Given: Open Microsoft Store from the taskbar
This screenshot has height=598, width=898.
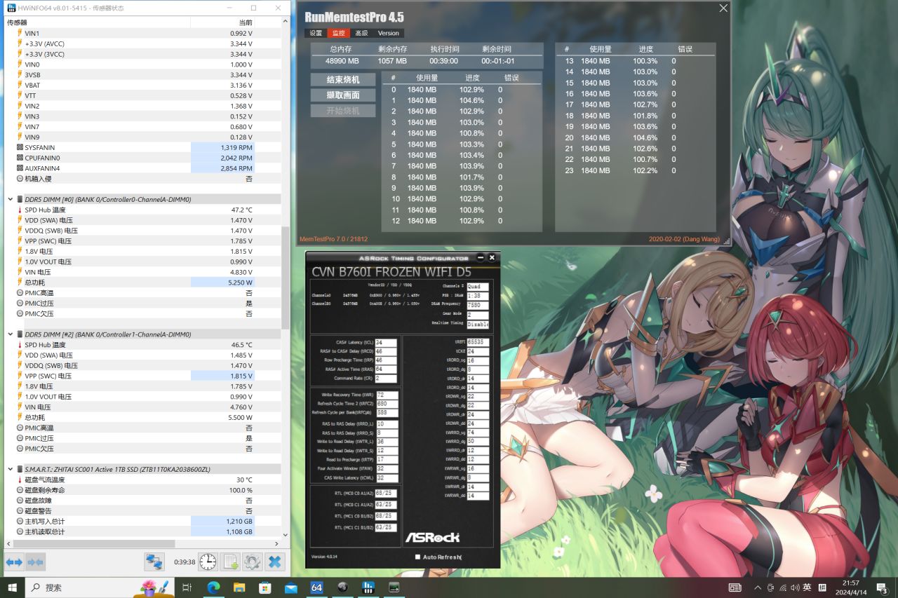Looking at the screenshot, I should coord(264,587).
